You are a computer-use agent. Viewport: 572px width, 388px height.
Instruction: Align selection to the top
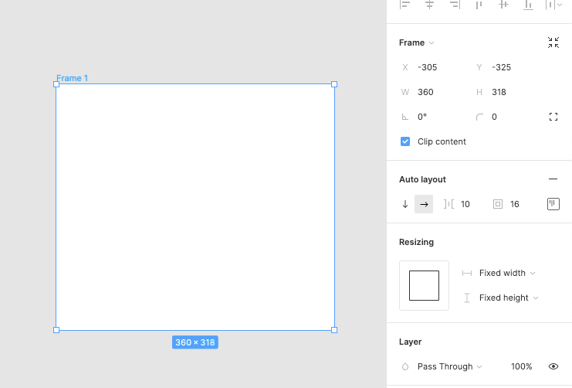pos(479,5)
